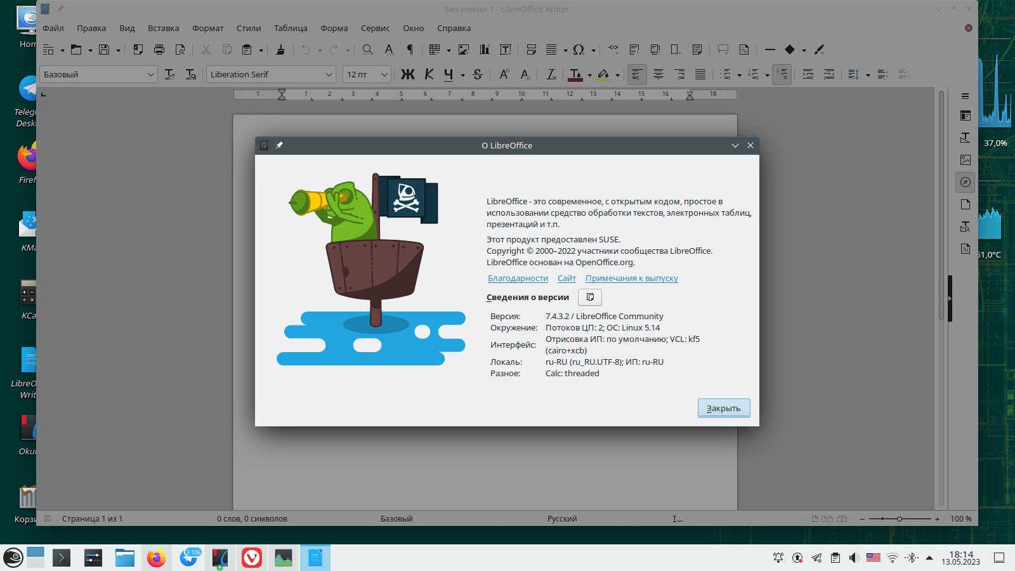The width and height of the screenshot is (1015, 571).
Task: Open the Таблица menu
Action: 291,28
